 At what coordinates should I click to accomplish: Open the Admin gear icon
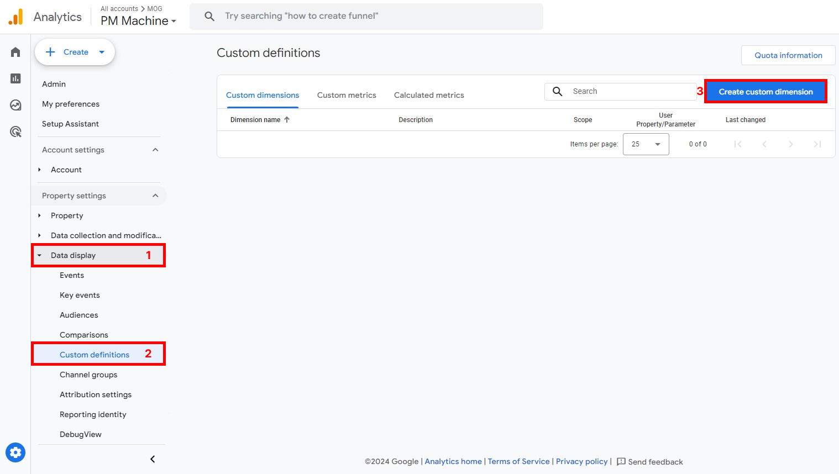pos(15,452)
